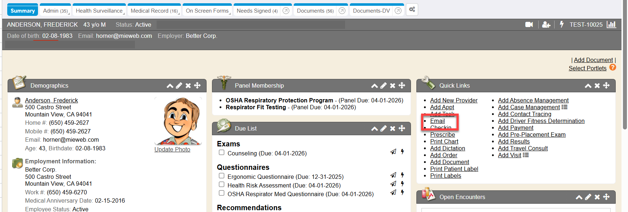
Task: Collapse the Quick Links portlet
Action: tap(588, 85)
